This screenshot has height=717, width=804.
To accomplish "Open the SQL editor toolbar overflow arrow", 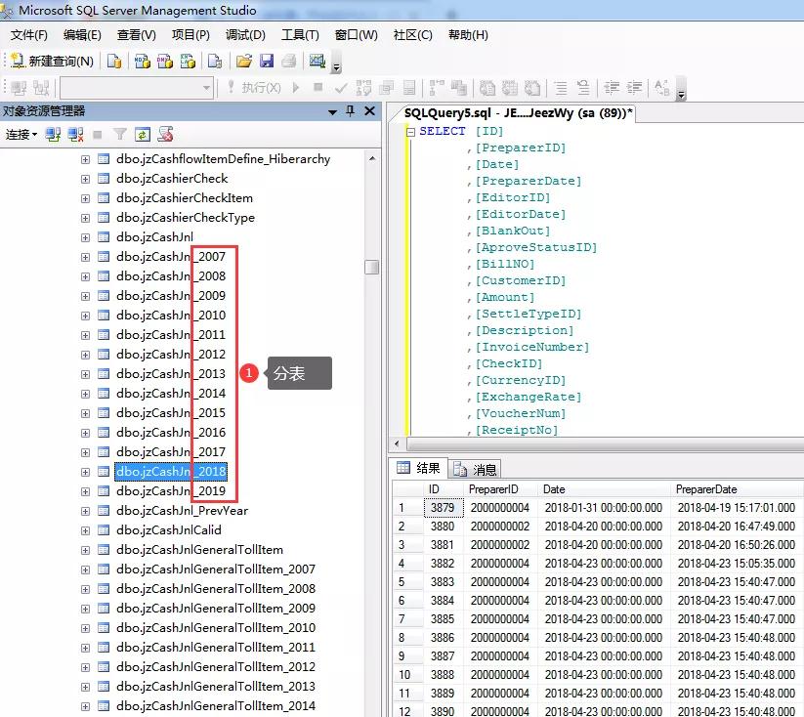I will tap(682, 95).
